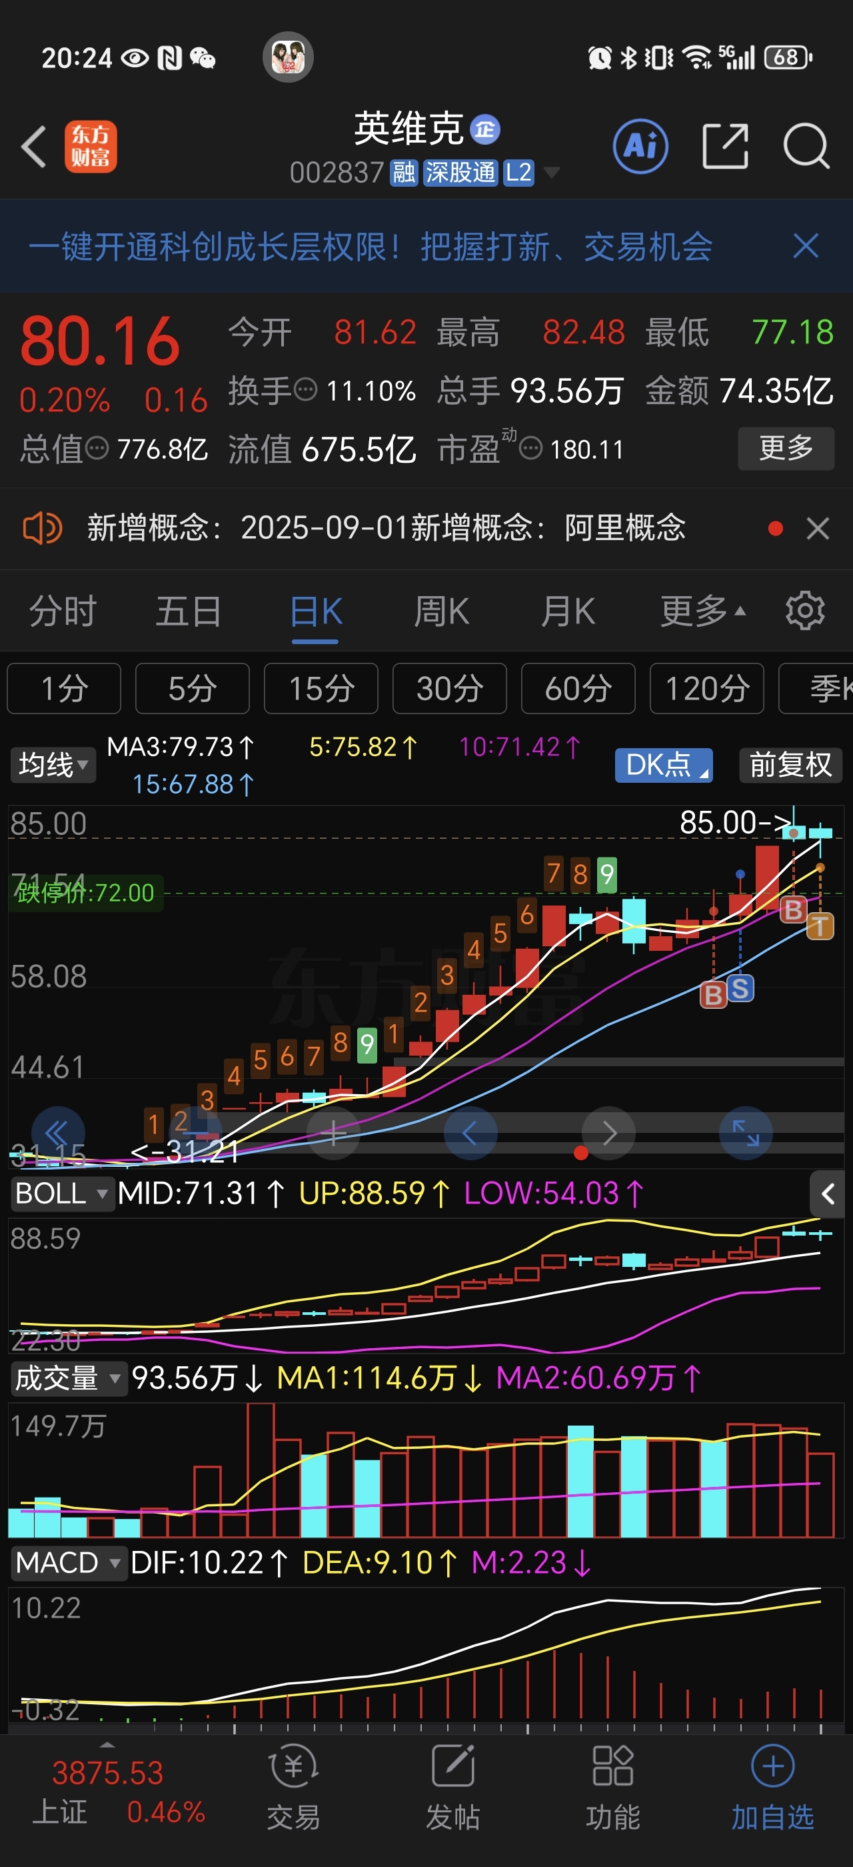Image resolution: width=853 pixels, height=1867 pixels.
Task: Show more quote details via 更多
Action: click(x=786, y=449)
